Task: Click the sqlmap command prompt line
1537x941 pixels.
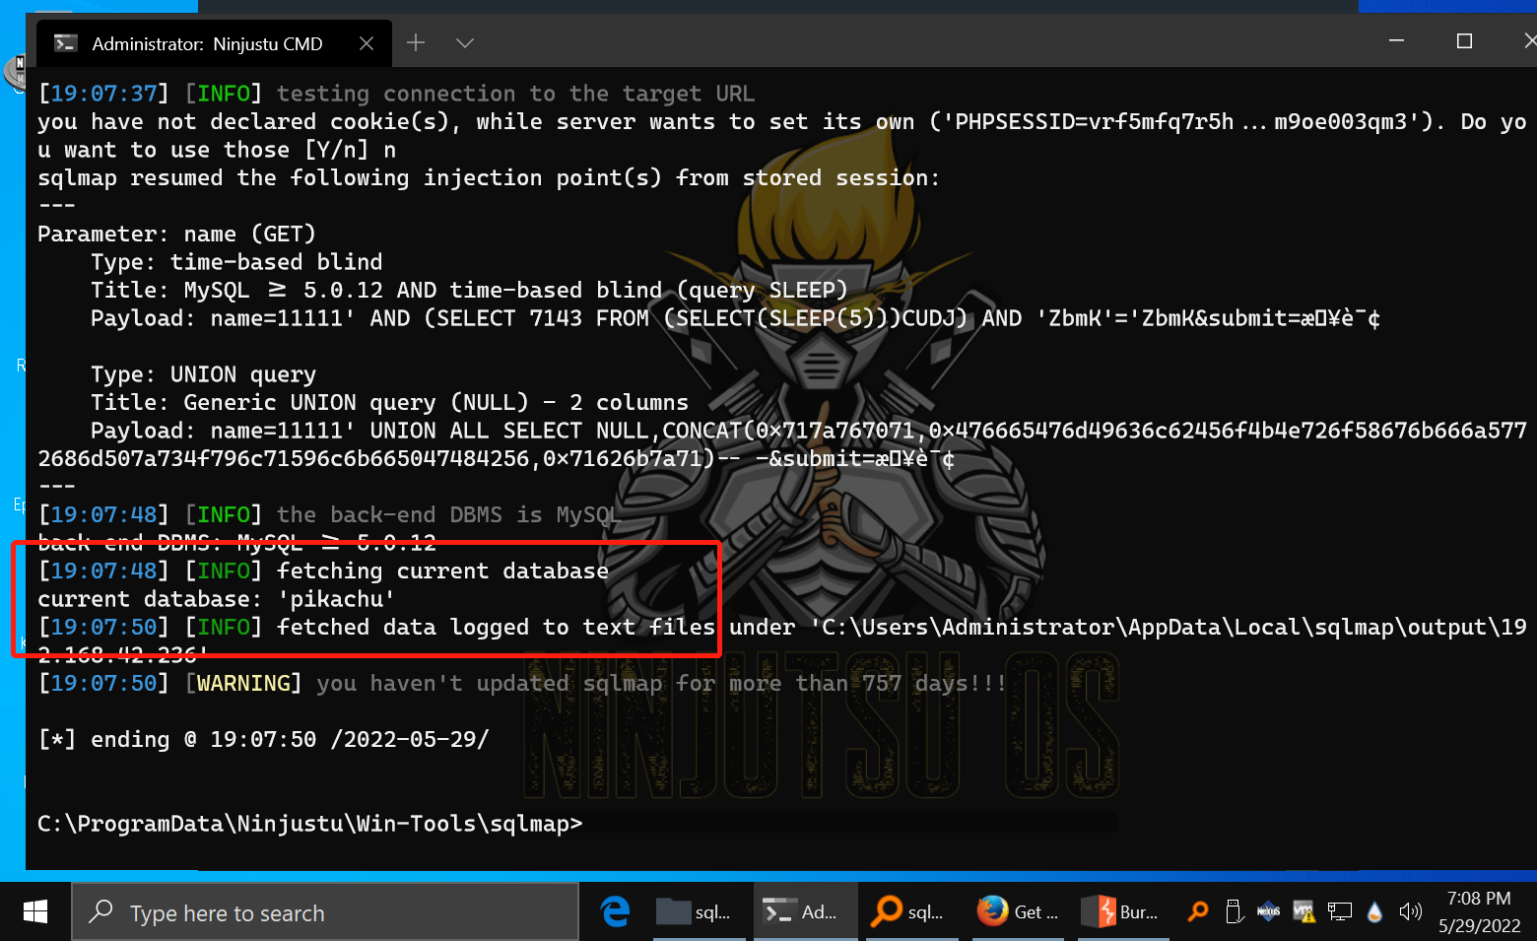Action: tap(309, 824)
